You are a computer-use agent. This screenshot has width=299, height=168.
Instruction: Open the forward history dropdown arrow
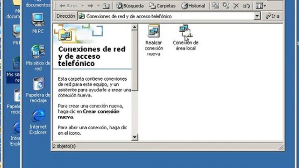pos(99,6)
